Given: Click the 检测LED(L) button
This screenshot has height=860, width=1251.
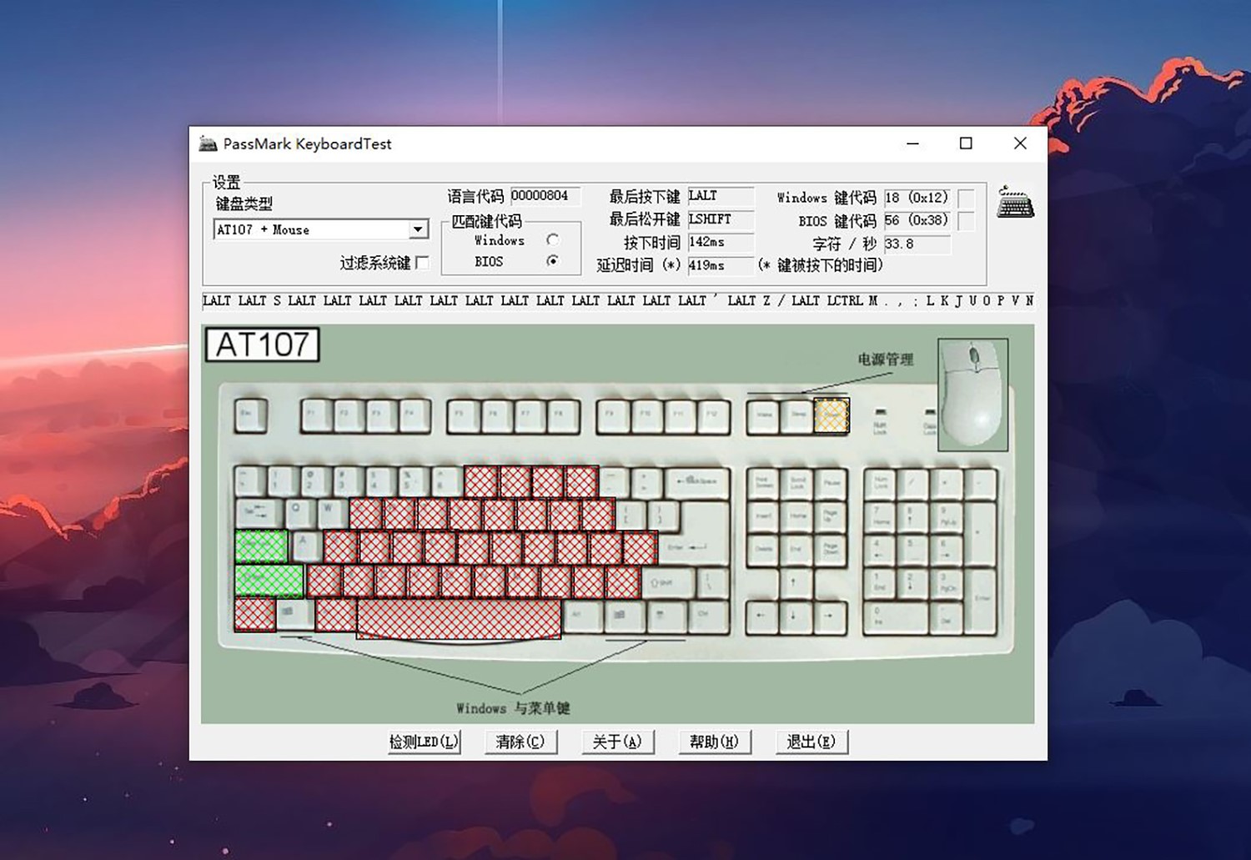Looking at the screenshot, I should point(424,742).
